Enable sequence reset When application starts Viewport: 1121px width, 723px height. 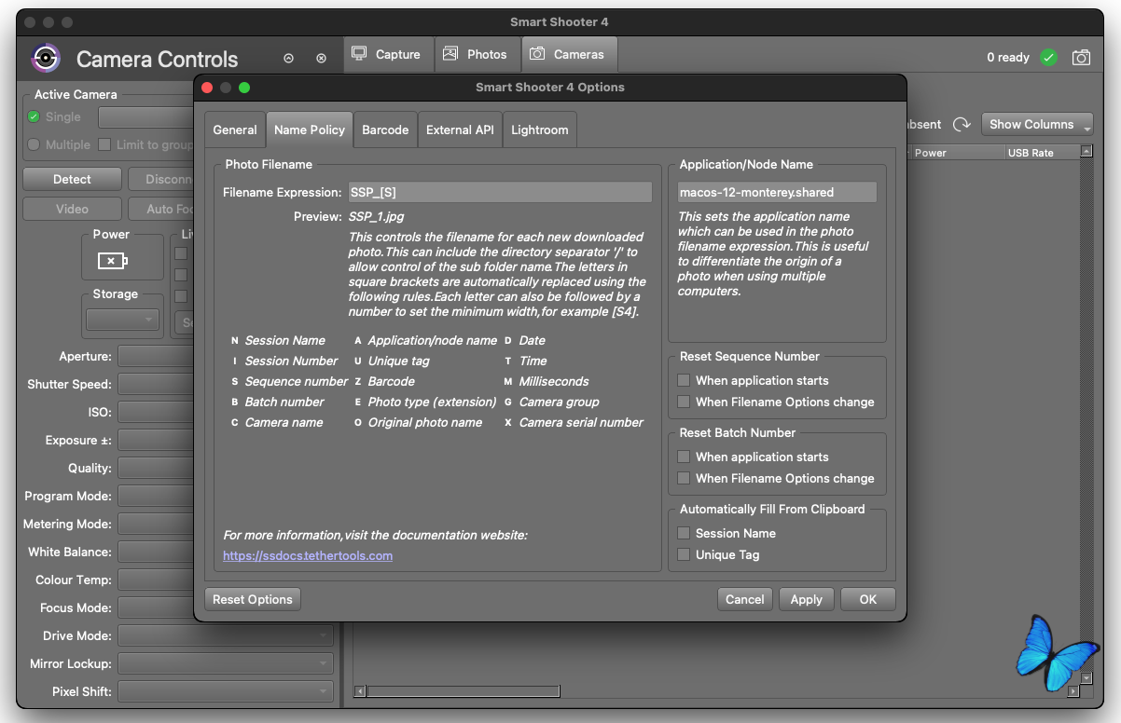684,380
